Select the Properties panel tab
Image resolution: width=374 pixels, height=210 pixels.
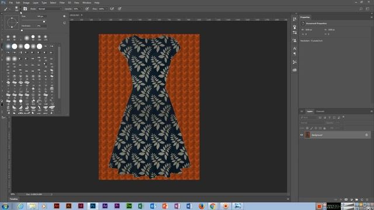[305, 17]
